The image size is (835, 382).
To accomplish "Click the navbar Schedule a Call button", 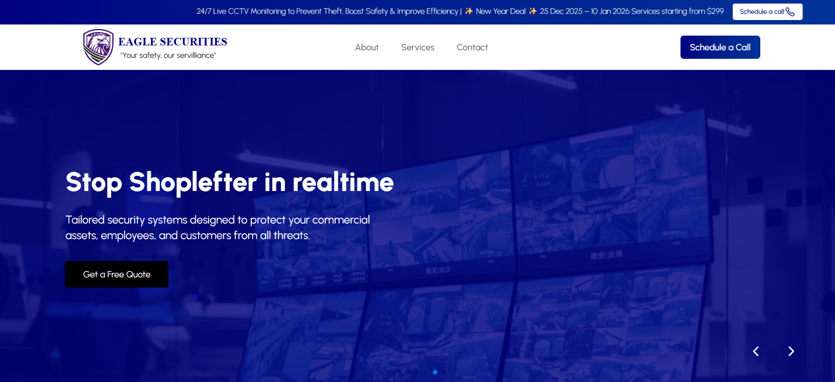I will [720, 47].
